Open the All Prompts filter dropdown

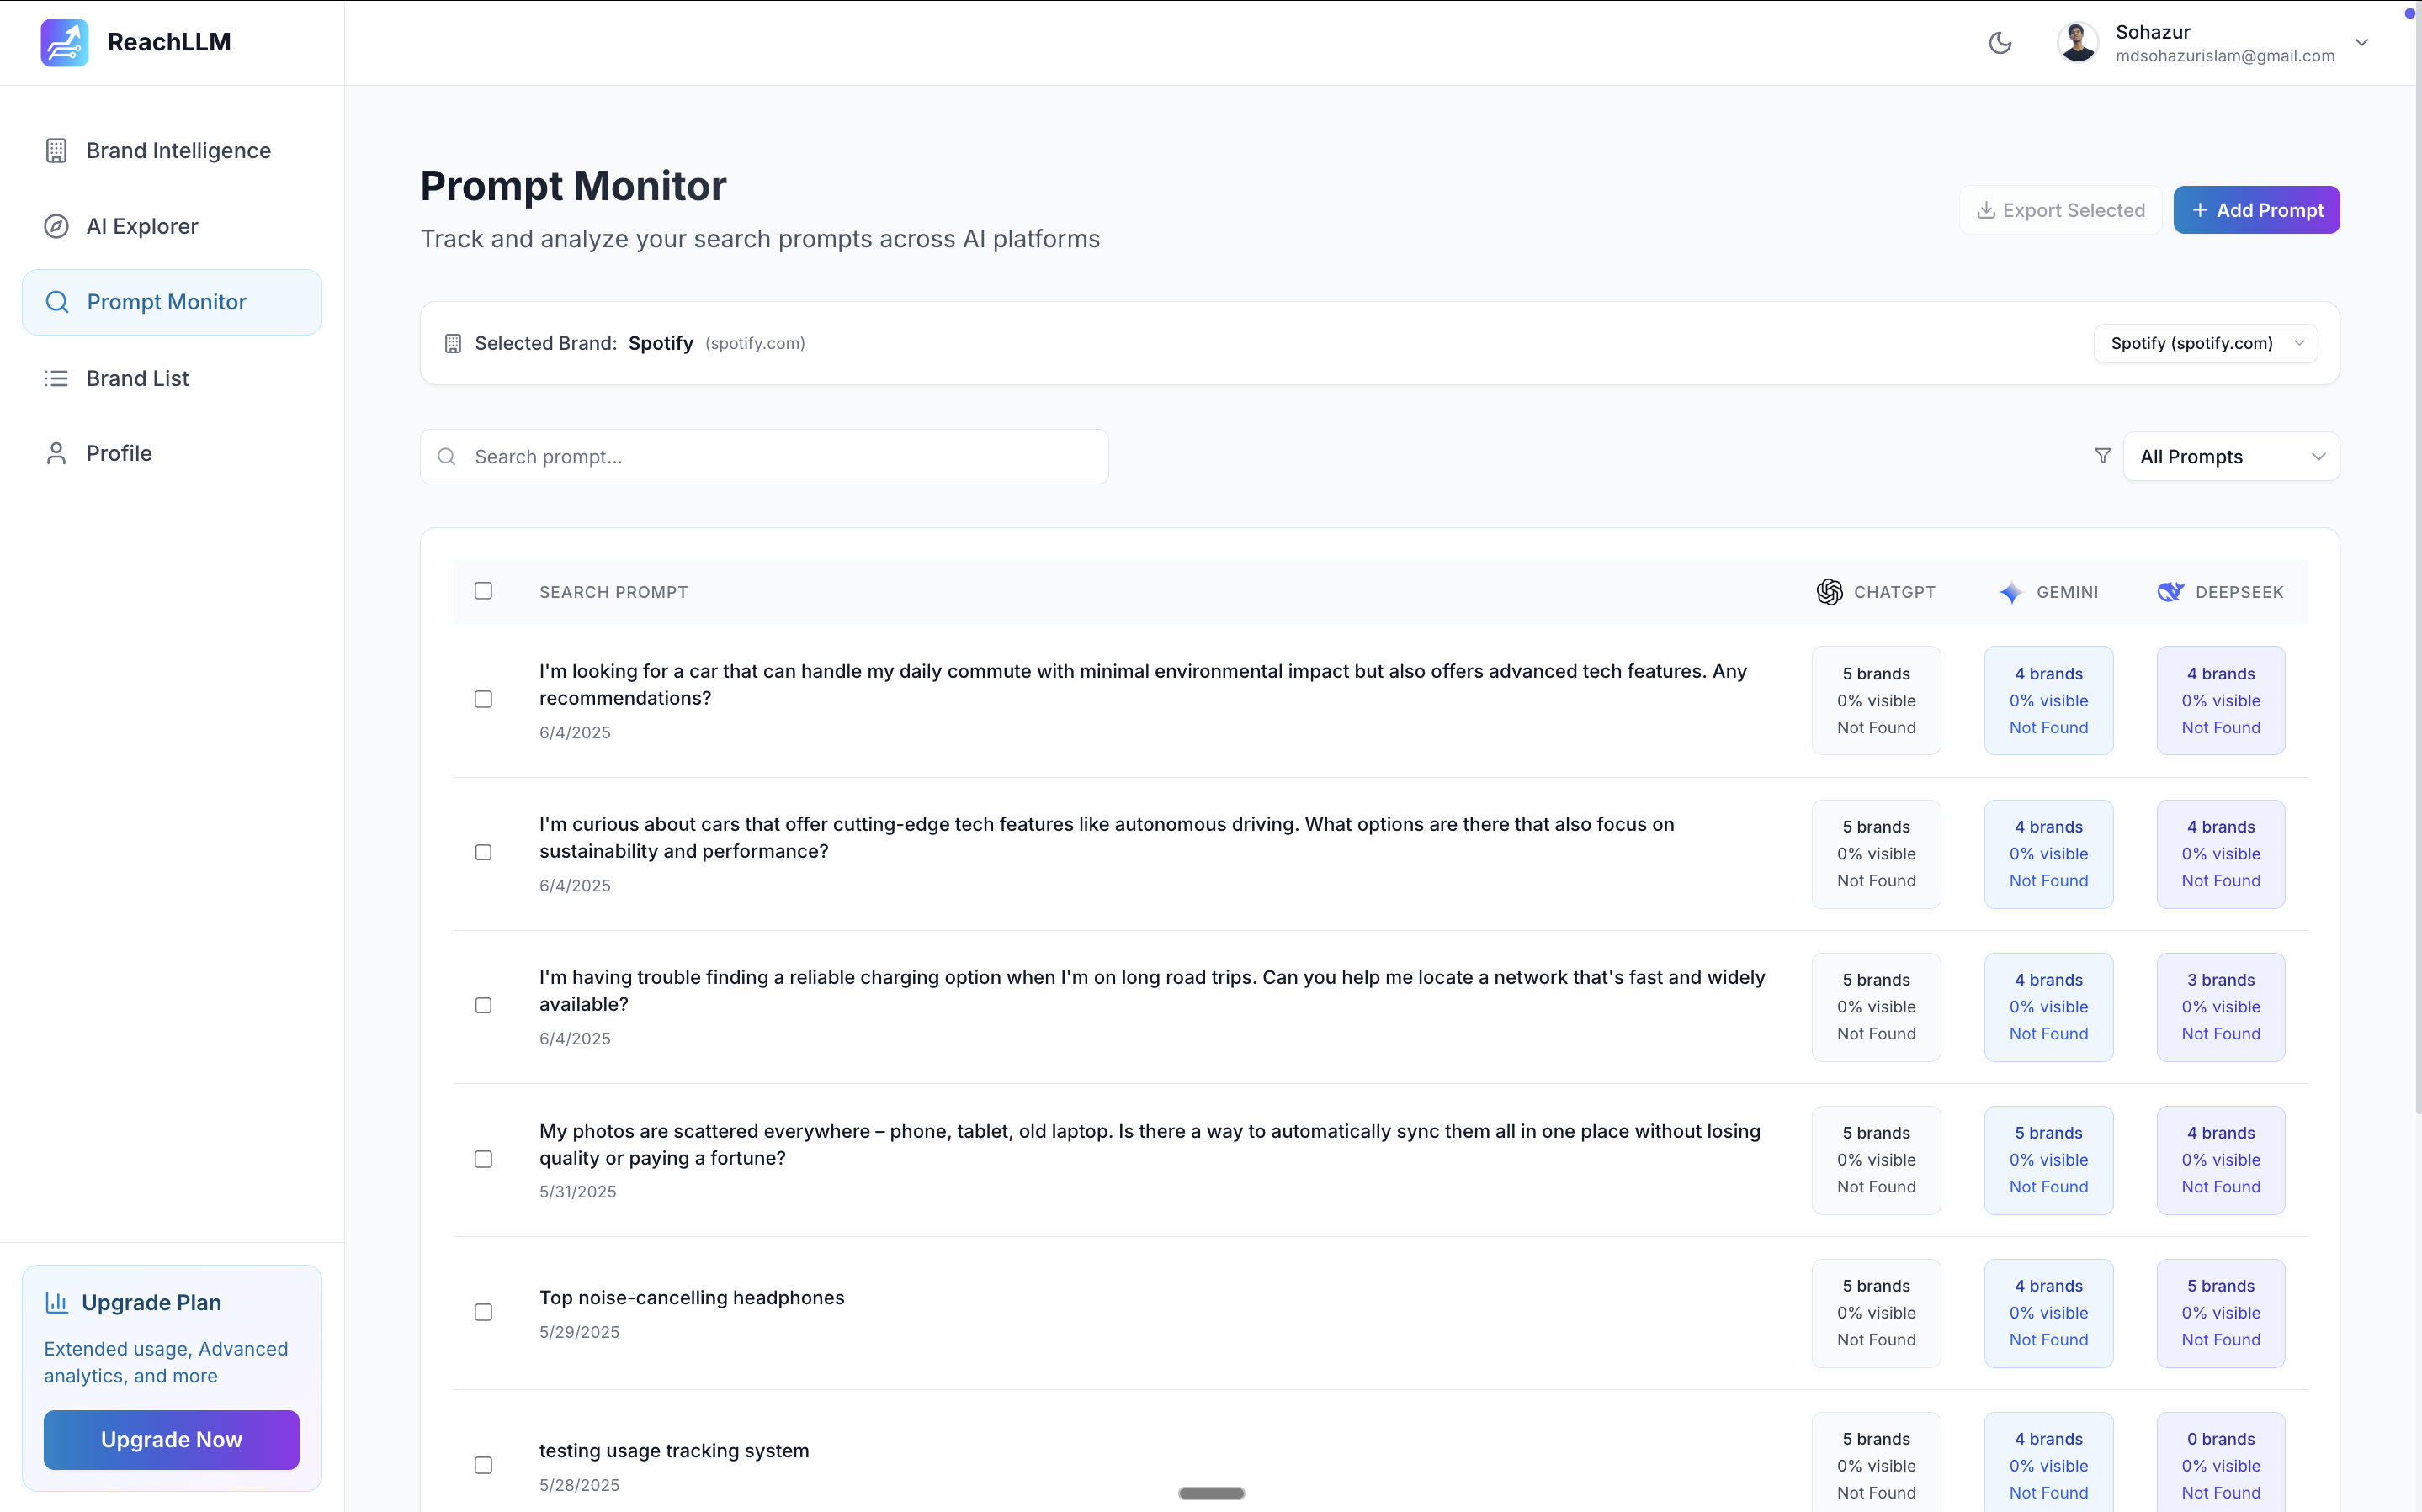pyautogui.click(x=2231, y=457)
